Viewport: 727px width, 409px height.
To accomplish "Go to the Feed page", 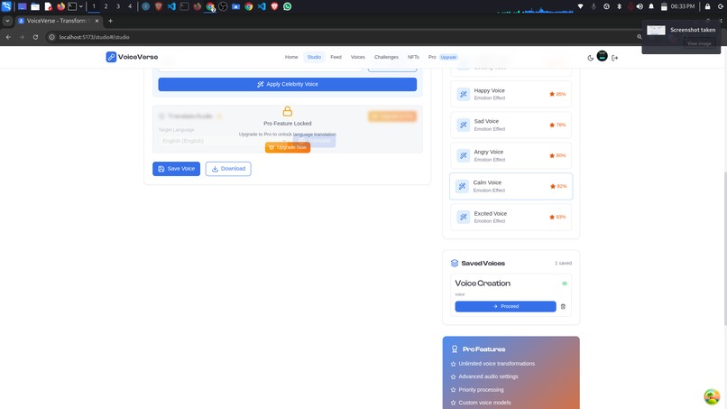I will click(x=336, y=57).
